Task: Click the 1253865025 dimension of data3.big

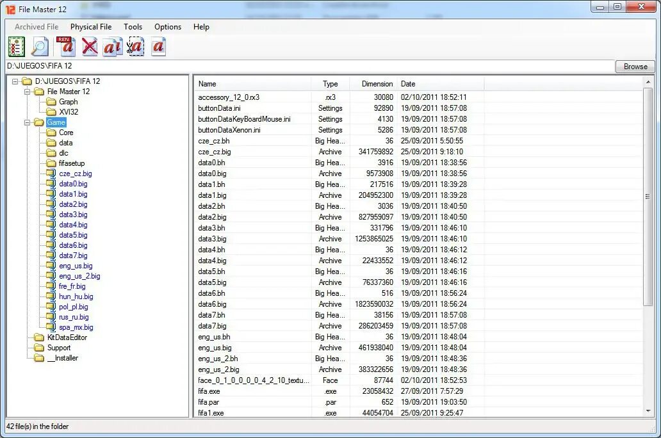Action: pos(374,239)
